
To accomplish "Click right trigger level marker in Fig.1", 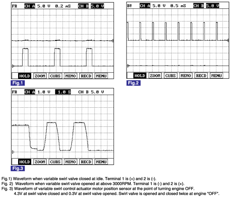I will tap(112, 41).
